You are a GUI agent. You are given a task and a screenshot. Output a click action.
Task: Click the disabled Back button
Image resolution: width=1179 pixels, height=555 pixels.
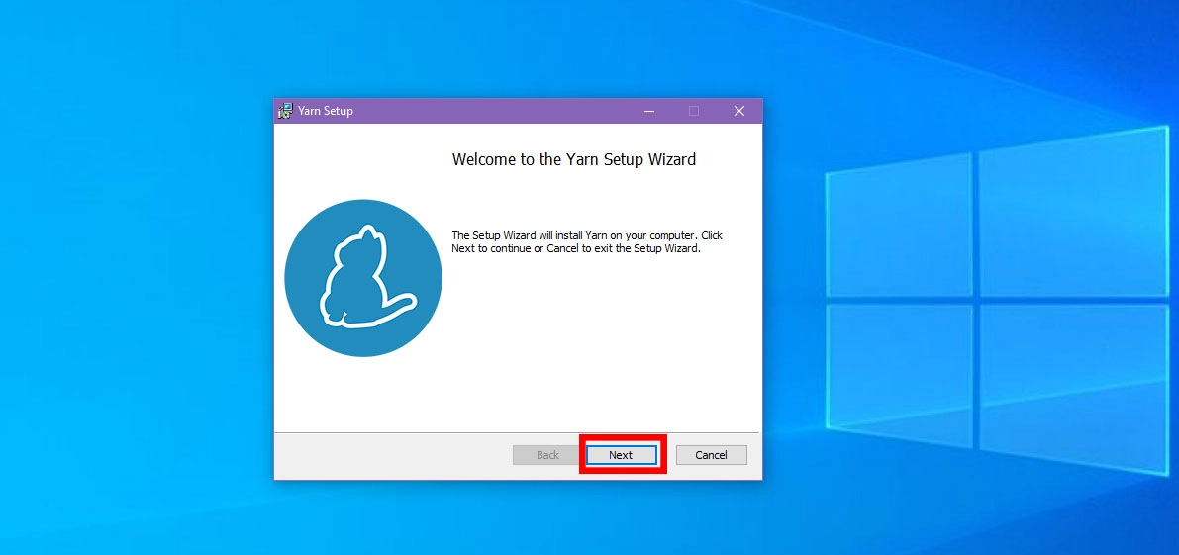click(x=547, y=455)
